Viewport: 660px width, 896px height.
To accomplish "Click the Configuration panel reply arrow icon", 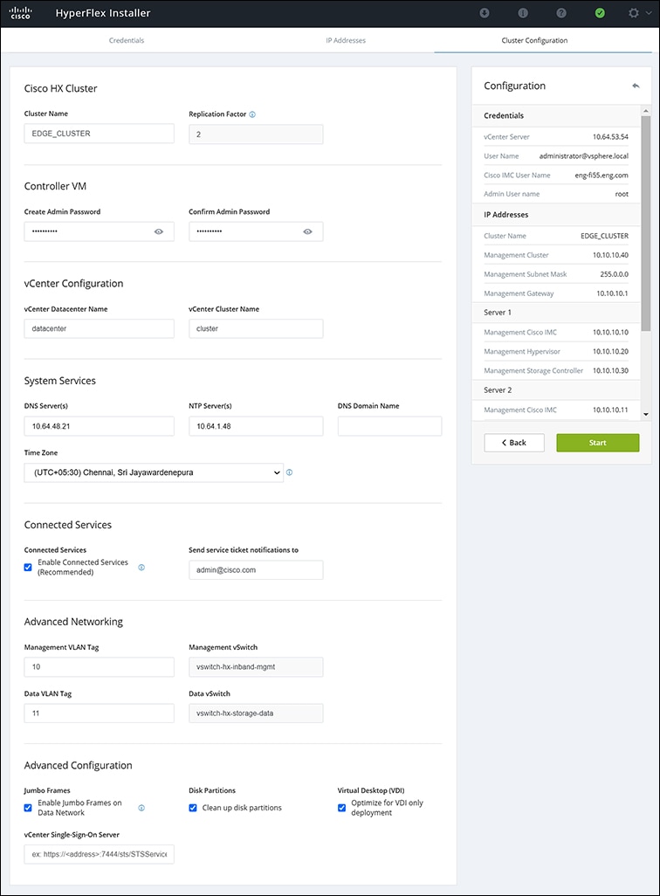I will (636, 86).
